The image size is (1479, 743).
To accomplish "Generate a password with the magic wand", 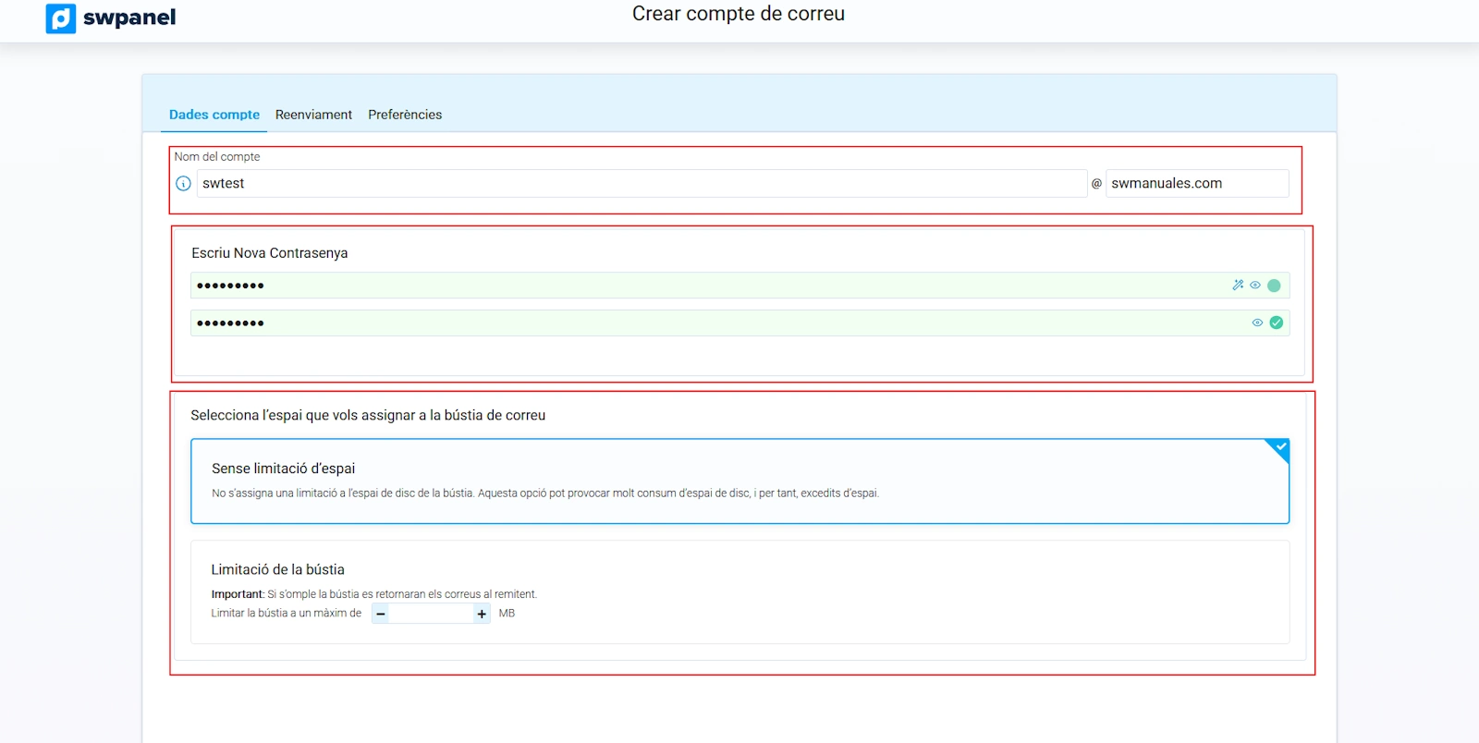I will click(1238, 286).
